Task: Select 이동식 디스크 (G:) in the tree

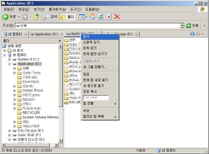Action: pyautogui.click(x=31, y=139)
